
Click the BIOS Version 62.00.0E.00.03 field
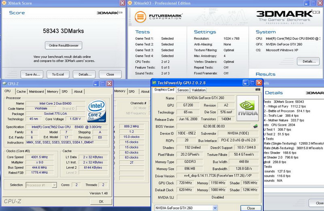[x=214, y=126]
